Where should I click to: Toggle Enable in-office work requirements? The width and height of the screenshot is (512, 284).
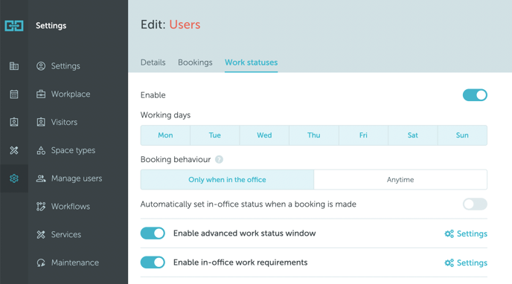[153, 262]
